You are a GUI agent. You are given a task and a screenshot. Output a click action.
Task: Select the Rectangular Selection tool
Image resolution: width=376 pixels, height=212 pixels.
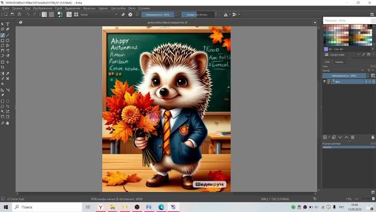(2, 101)
